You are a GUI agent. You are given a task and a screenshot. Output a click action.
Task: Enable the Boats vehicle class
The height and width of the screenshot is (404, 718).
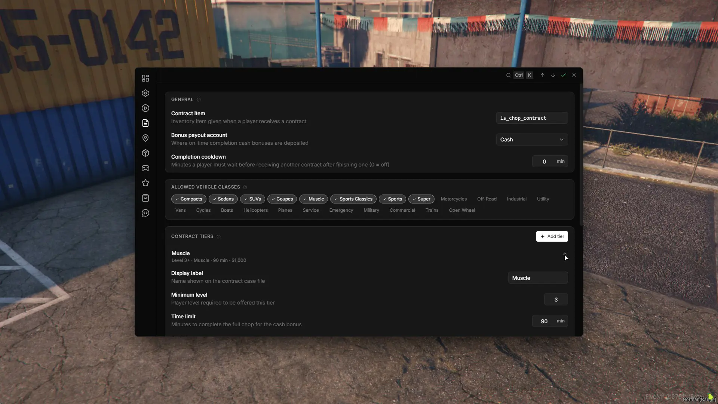(x=227, y=210)
